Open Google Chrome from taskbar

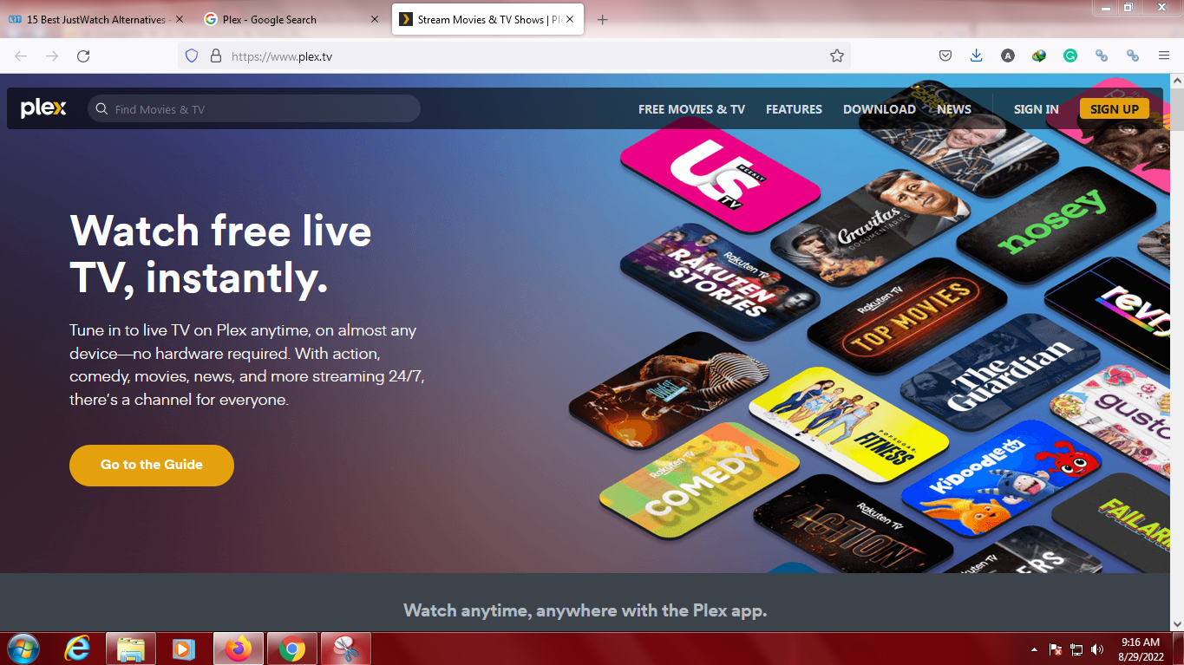click(292, 649)
